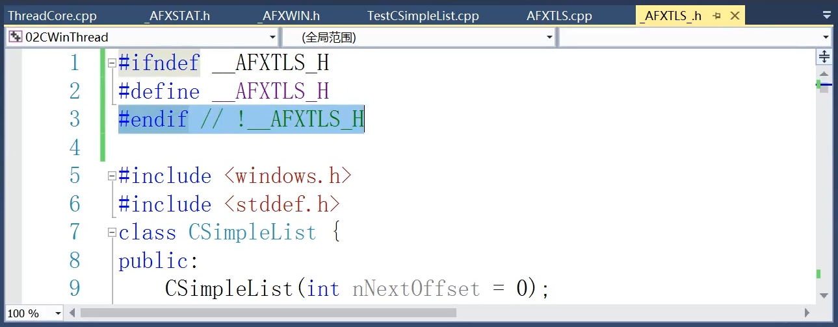Image resolution: width=838 pixels, height=327 pixels.
Task: Switch to the _AFXWIN.h tab
Action: click(x=289, y=16)
